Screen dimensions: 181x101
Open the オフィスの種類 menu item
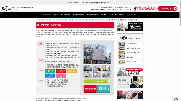pyautogui.click(x=65, y=15)
